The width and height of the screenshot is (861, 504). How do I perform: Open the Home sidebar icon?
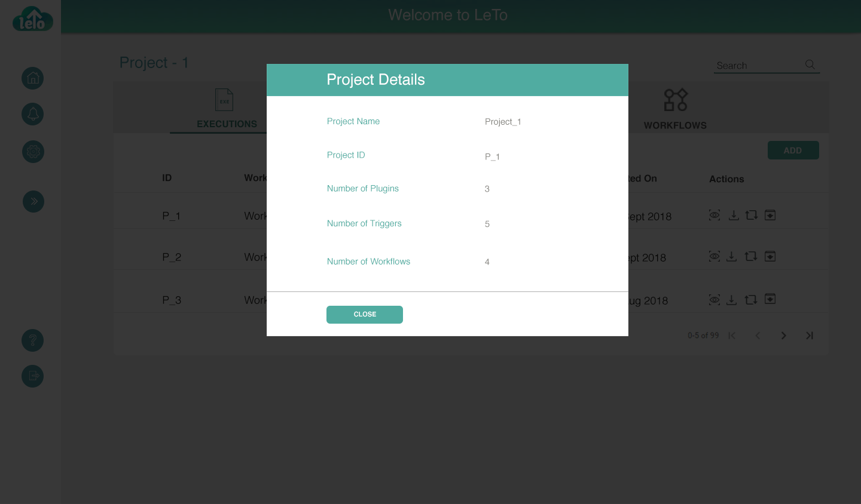pos(33,78)
